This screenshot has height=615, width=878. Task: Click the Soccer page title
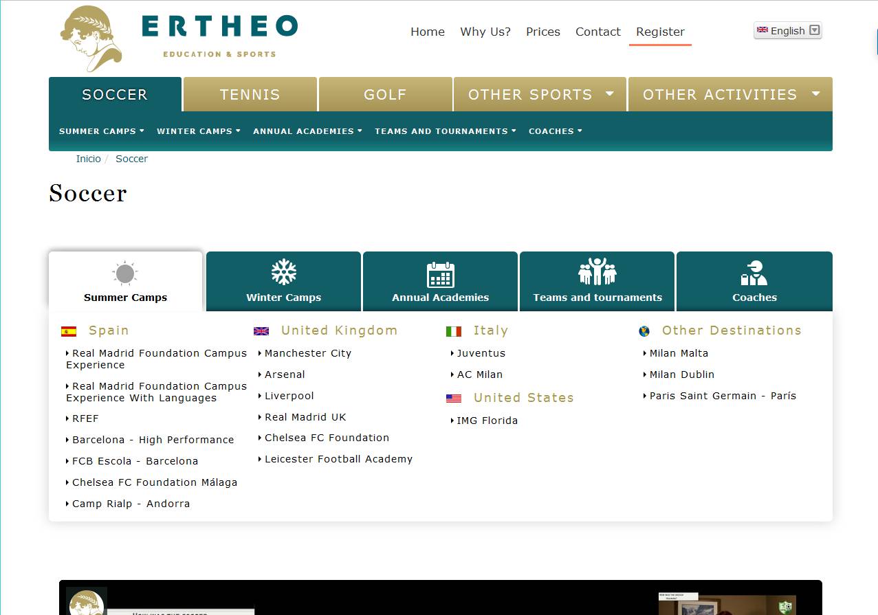click(88, 193)
